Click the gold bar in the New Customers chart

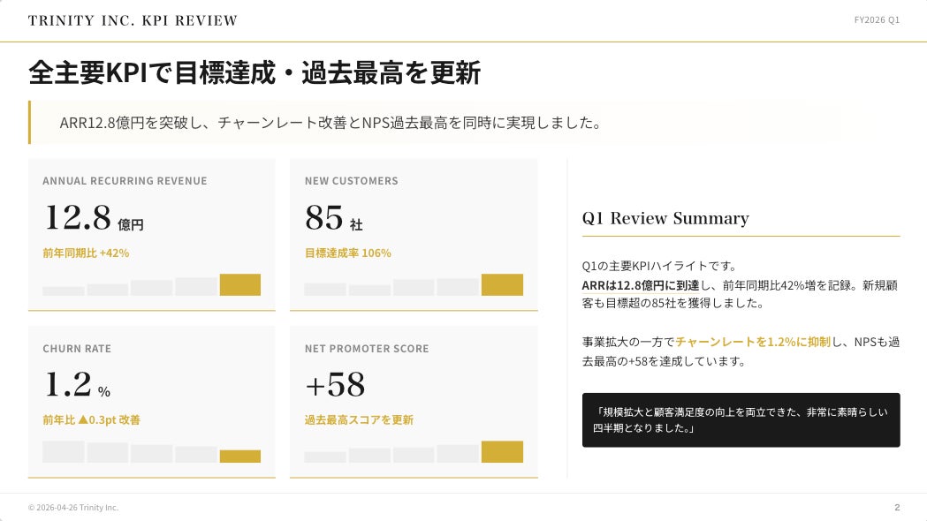point(502,284)
